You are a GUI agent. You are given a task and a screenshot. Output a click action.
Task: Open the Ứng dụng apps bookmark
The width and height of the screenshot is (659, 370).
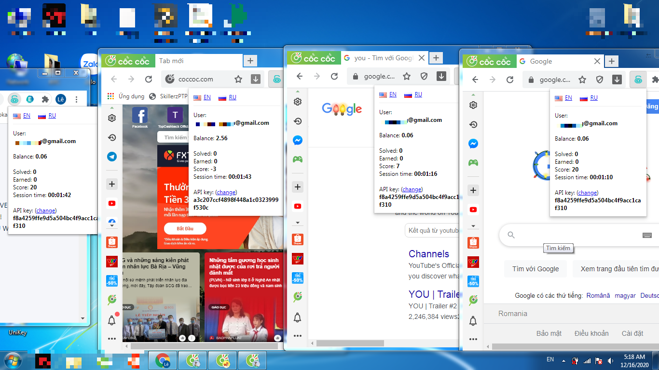pyautogui.click(x=126, y=96)
